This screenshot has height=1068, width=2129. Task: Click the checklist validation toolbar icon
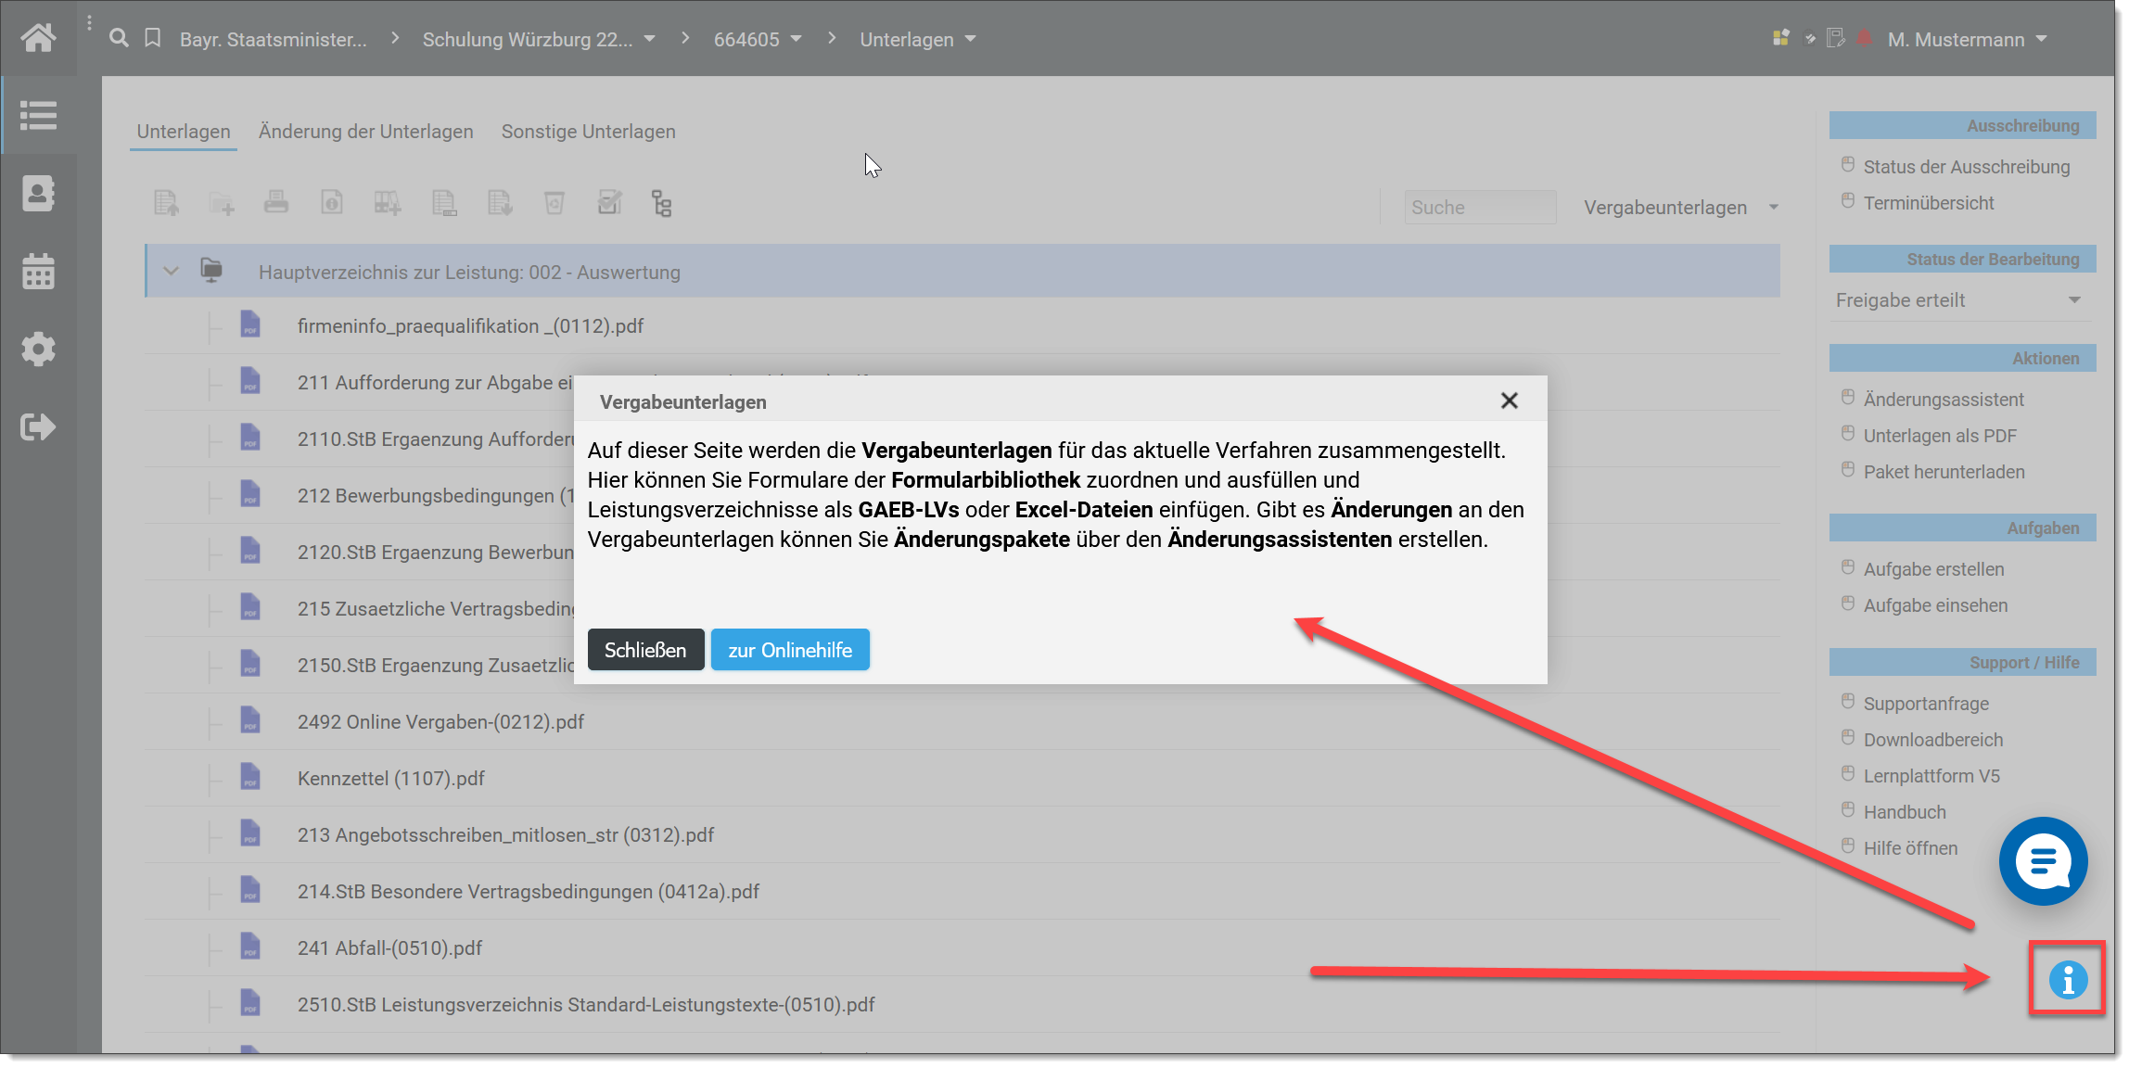tap(609, 202)
